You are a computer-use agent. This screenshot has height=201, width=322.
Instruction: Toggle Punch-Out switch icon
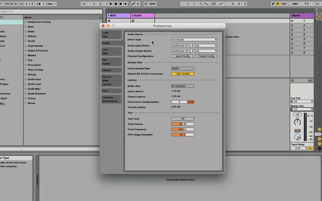[221, 4]
